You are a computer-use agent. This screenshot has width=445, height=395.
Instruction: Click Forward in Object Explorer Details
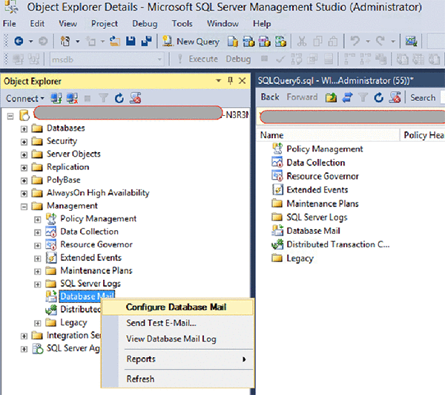302,97
